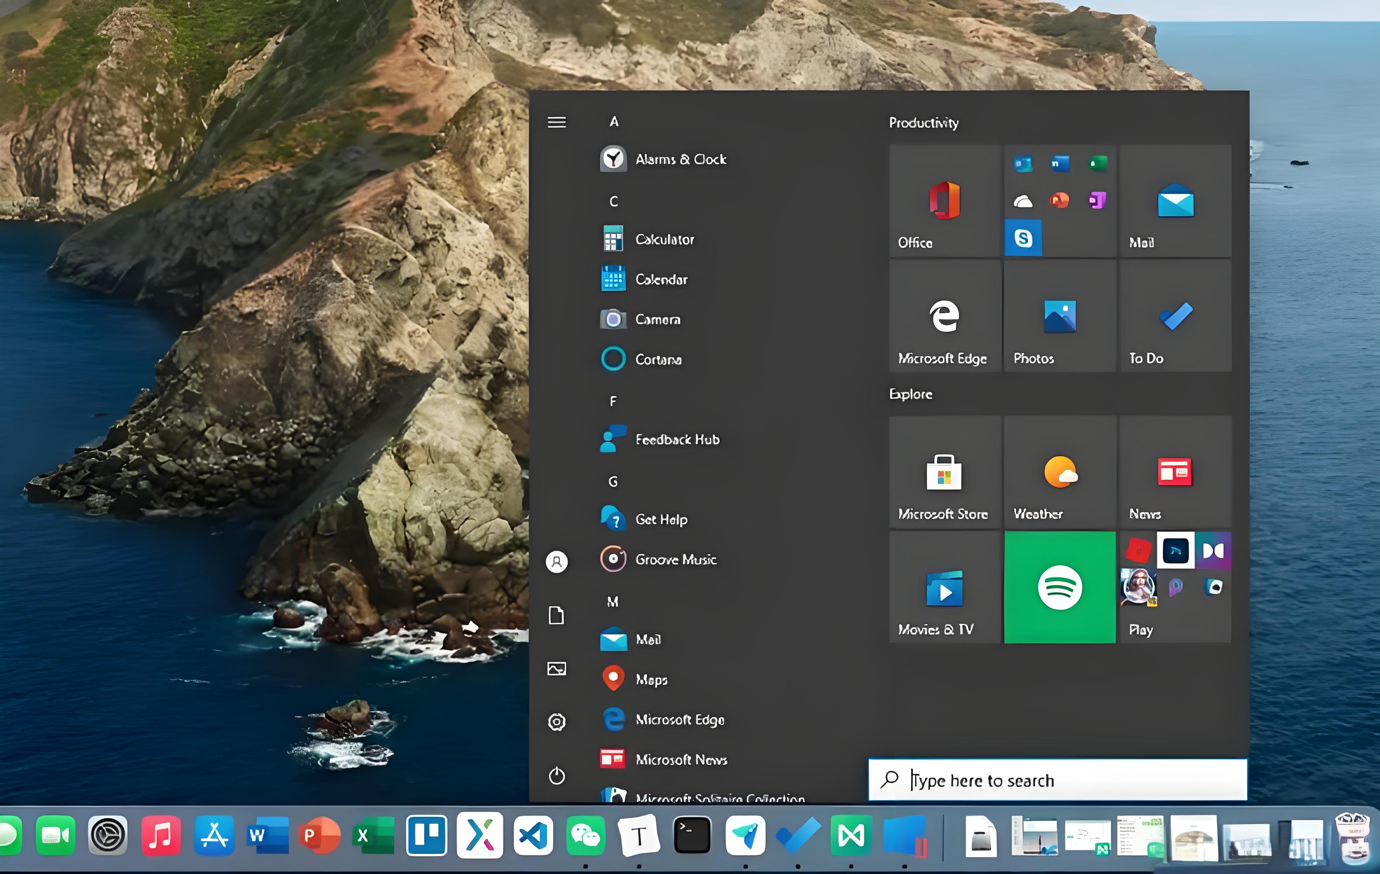Expand the A section in app list

coord(613,120)
